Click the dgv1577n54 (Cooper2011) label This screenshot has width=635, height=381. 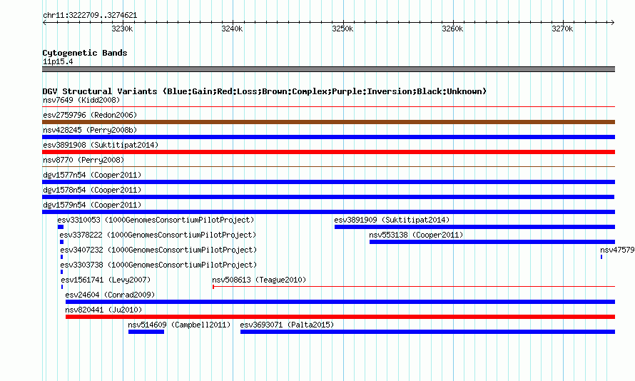(x=92, y=175)
